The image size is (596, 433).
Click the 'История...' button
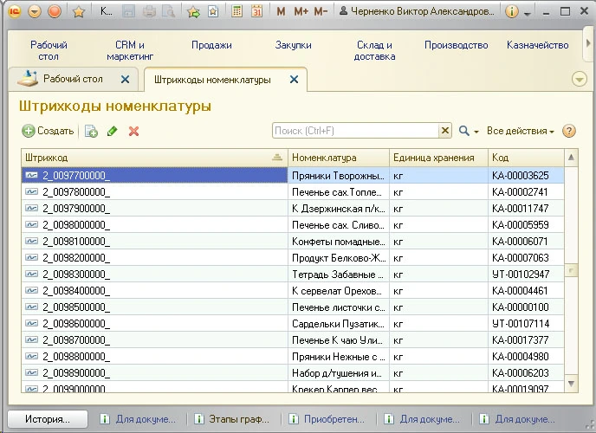point(48,419)
